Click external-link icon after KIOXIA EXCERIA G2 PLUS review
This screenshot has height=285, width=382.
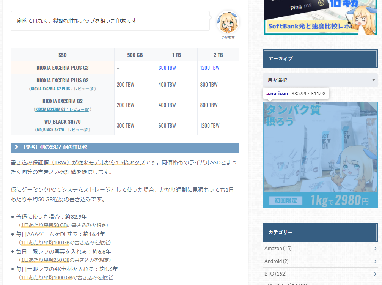tap(91, 89)
